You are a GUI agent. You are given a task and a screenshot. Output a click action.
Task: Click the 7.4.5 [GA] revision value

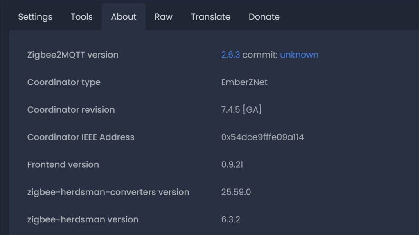tap(241, 110)
